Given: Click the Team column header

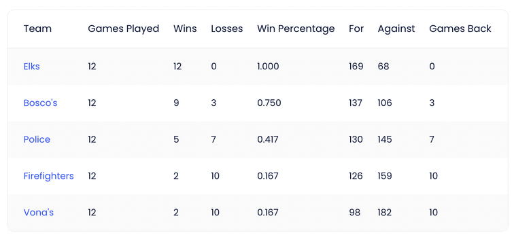Looking at the screenshot, I should 37,29.
